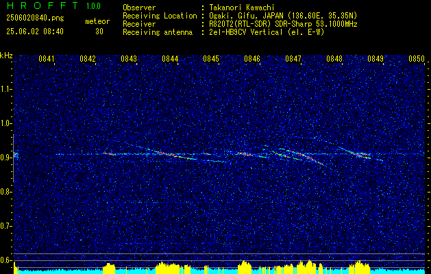Click the 0842 time marker
The height and width of the screenshot is (274, 431).
coord(88,59)
